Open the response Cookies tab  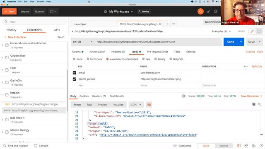84,96
